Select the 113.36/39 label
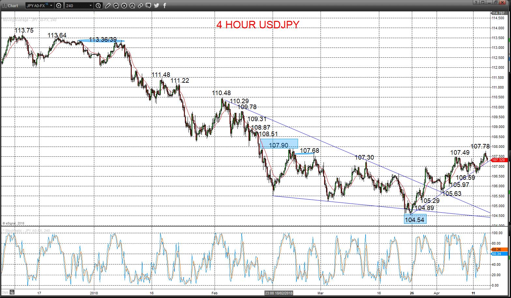Viewport: 511px width, 298px height. [103, 39]
